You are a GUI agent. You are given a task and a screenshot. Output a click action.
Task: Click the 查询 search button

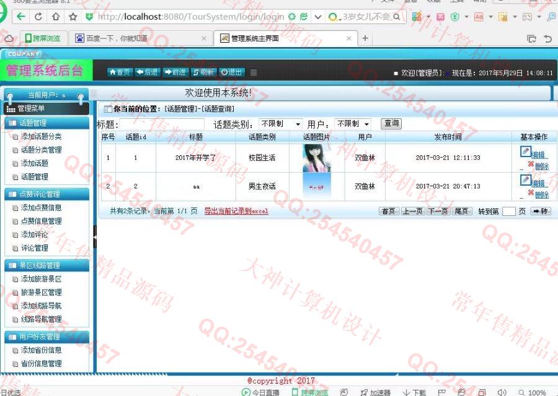tap(391, 124)
